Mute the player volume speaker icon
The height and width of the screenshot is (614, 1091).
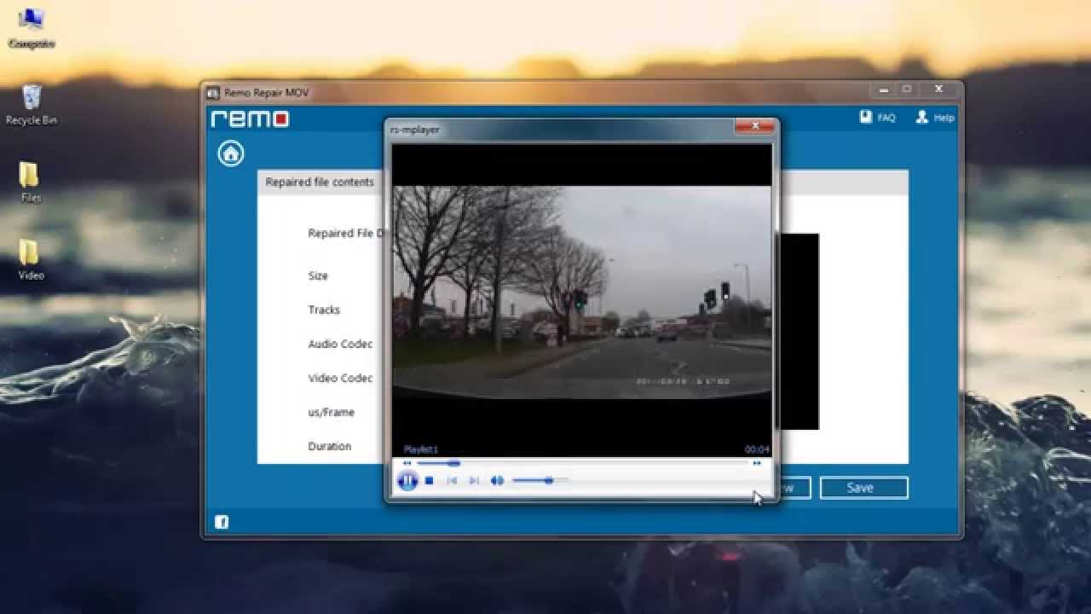[497, 481]
